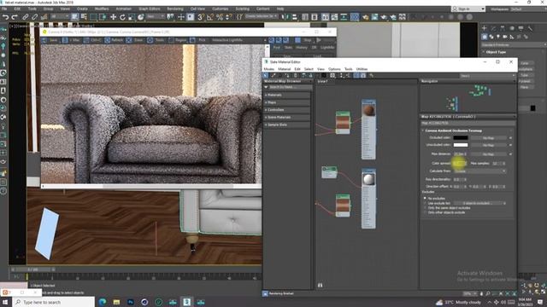Click the Mirror tool icon
Viewport: 547px width, 307px height.
[x=285, y=17]
